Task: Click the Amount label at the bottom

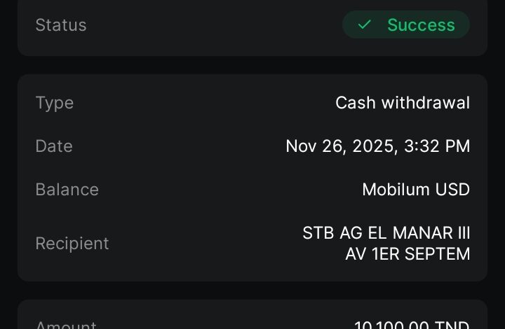Action: tap(66, 325)
